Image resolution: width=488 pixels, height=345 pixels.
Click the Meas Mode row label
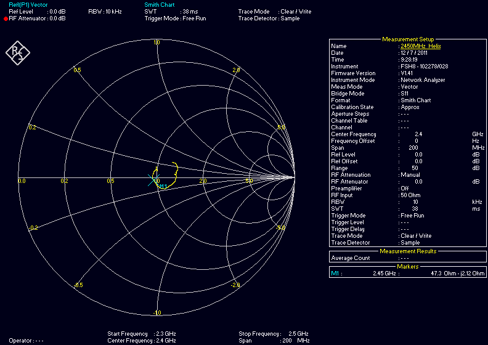347,87
